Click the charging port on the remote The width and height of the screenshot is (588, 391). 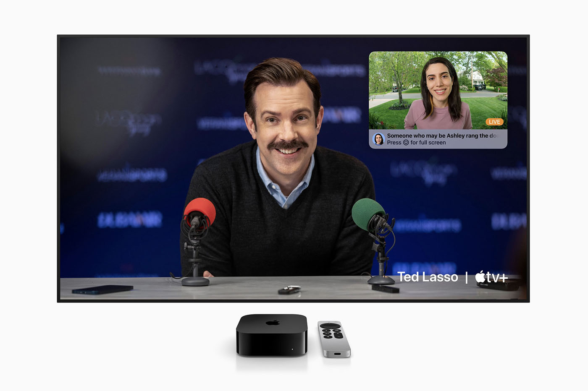click(x=337, y=354)
